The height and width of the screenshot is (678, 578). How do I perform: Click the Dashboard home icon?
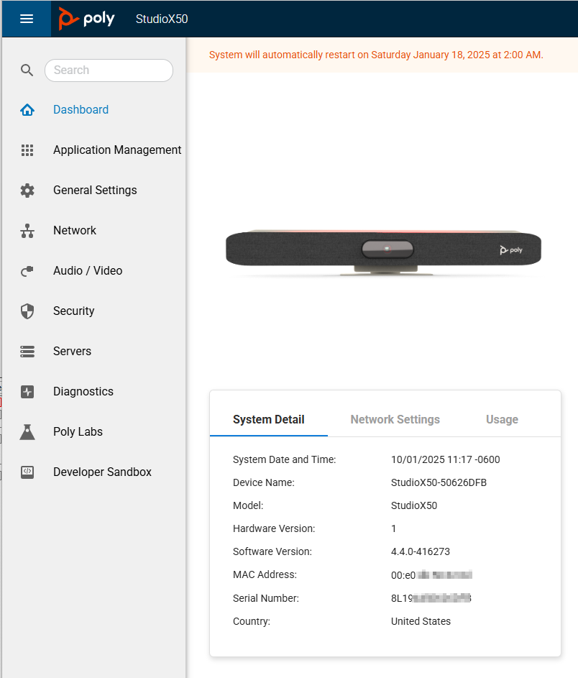(x=27, y=109)
